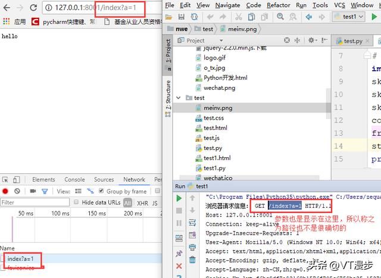Screen dimensions: 381x278
Task: Switch to the Console tab in DevTools
Action: pos(74,179)
